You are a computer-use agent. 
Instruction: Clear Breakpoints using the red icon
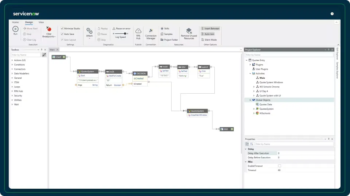pos(48,29)
